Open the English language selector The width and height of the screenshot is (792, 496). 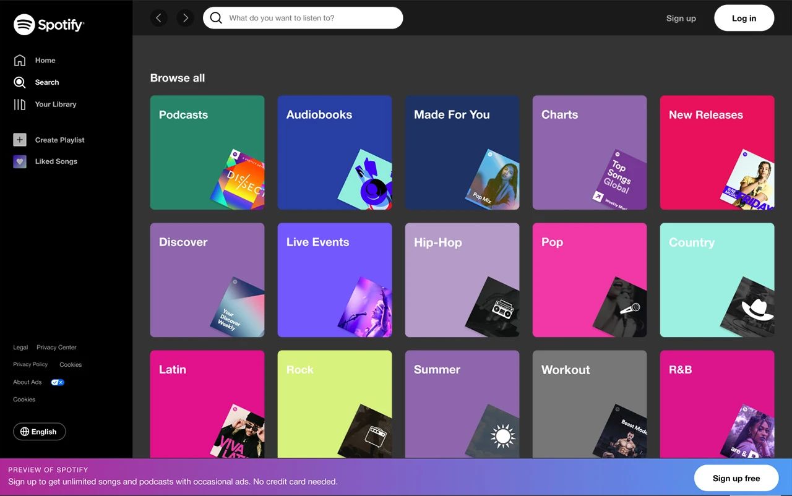pos(40,432)
